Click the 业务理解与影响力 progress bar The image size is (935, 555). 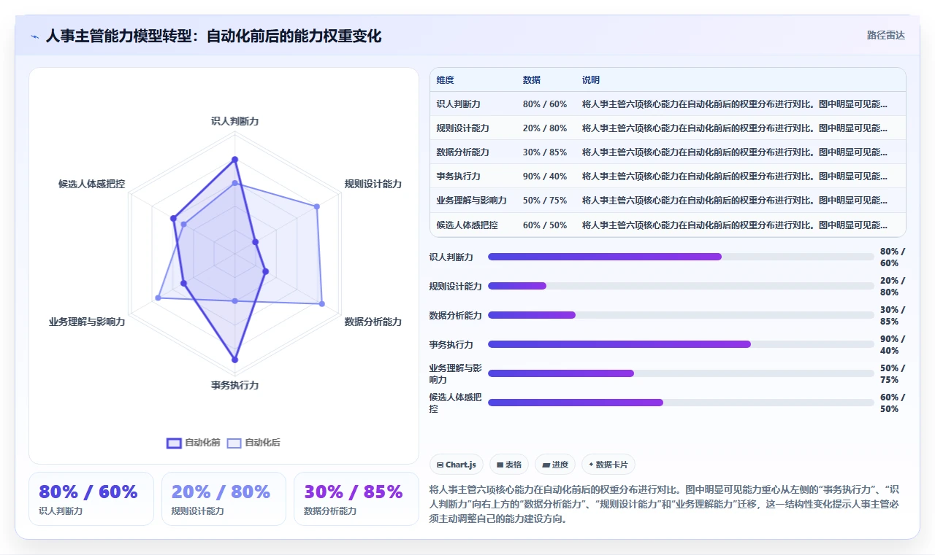click(x=681, y=373)
